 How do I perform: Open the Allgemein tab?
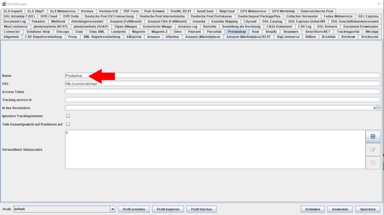pyautogui.click(x=11, y=37)
